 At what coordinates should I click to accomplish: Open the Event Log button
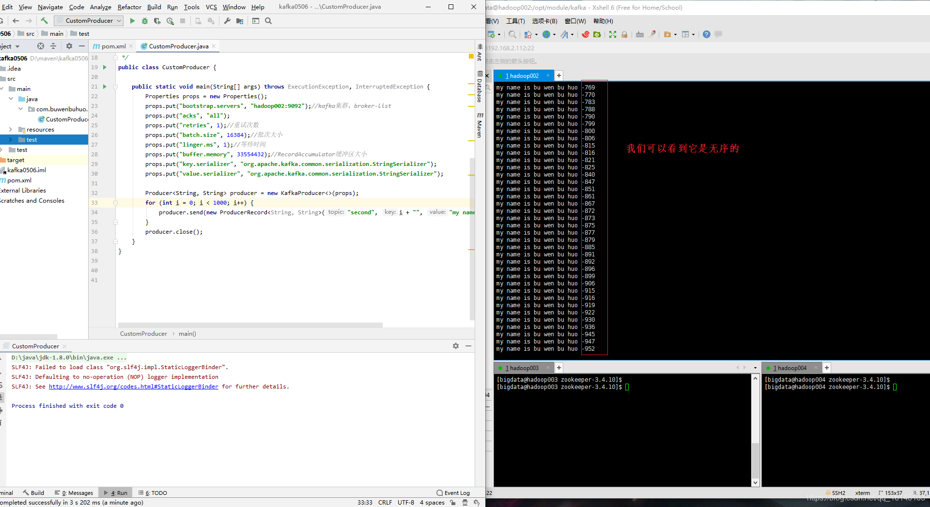453,493
